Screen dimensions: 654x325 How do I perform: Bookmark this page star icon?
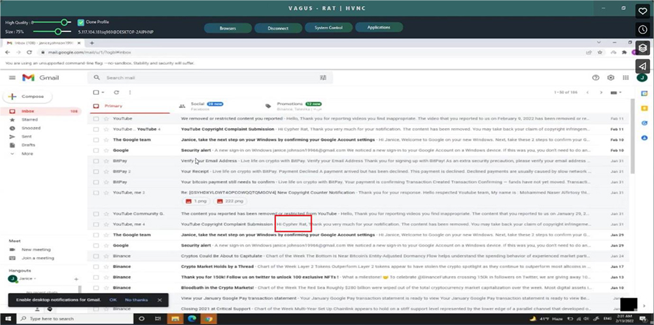coord(600,52)
